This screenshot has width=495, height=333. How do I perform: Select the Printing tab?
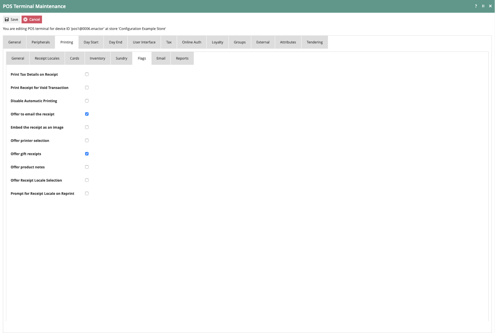tap(67, 42)
